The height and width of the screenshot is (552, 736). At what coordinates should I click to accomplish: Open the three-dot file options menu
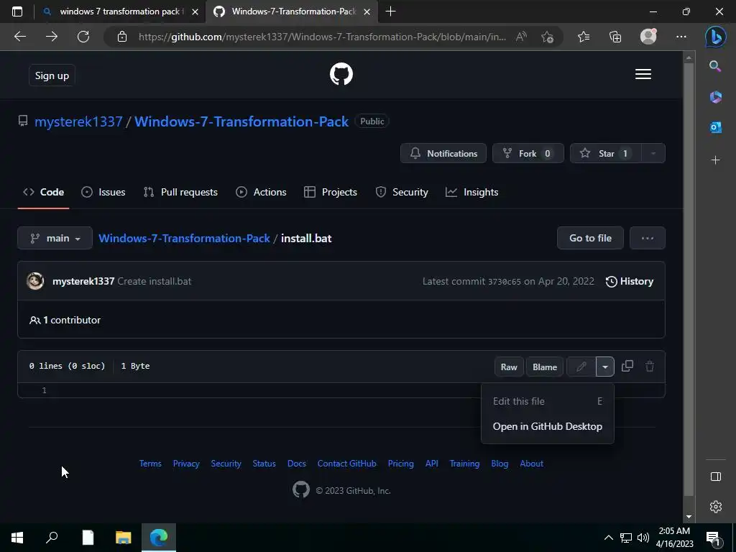tap(648, 238)
